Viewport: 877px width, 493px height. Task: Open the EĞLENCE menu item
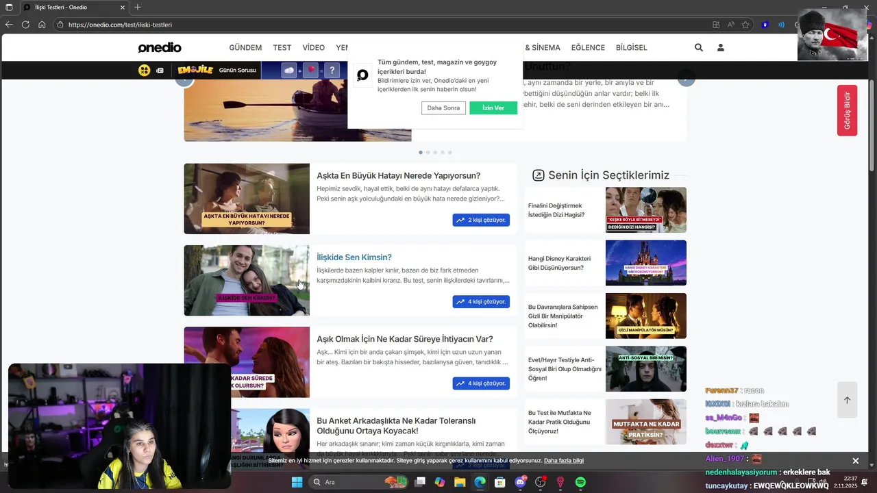coord(588,48)
